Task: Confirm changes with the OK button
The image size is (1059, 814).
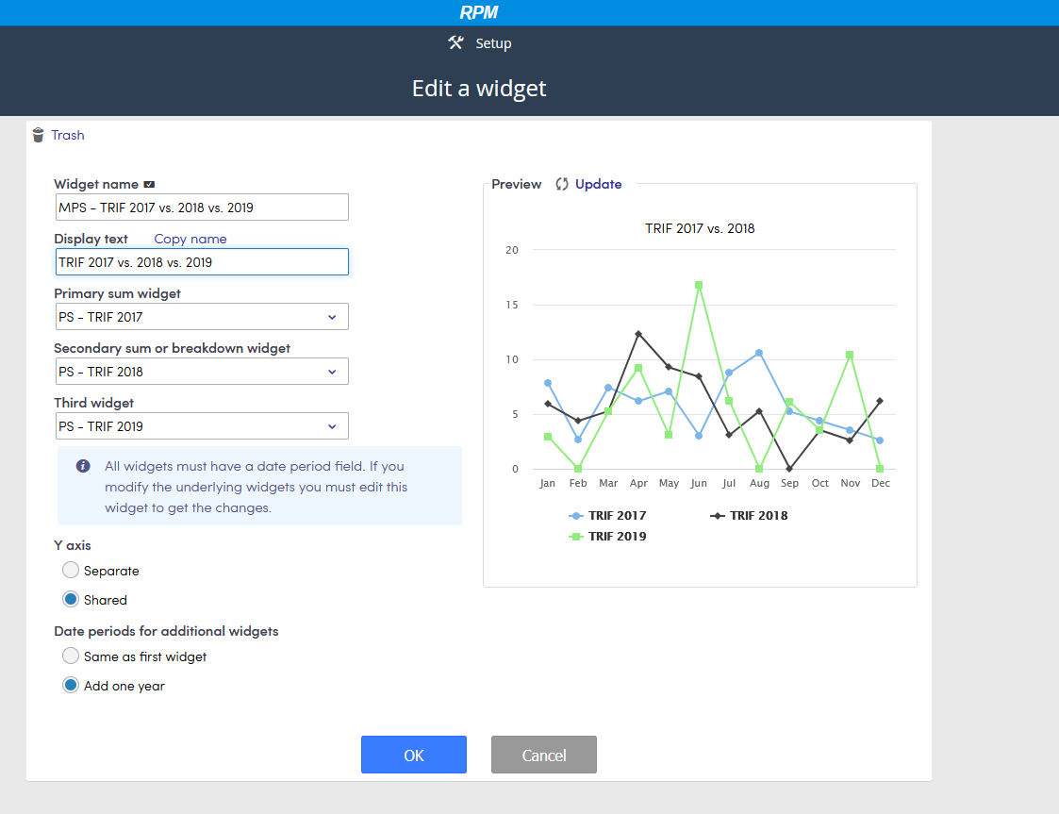Action: pos(413,754)
